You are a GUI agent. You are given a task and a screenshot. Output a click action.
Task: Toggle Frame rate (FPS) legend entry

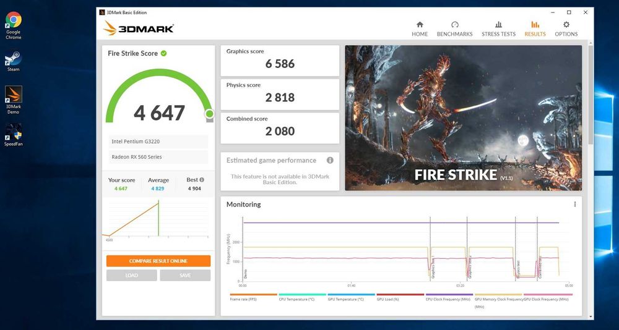[253, 297]
